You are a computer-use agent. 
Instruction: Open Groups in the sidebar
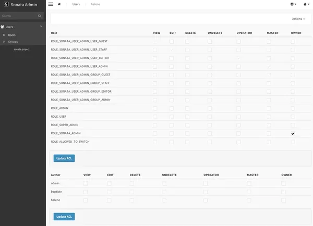click(x=13, y=42)
